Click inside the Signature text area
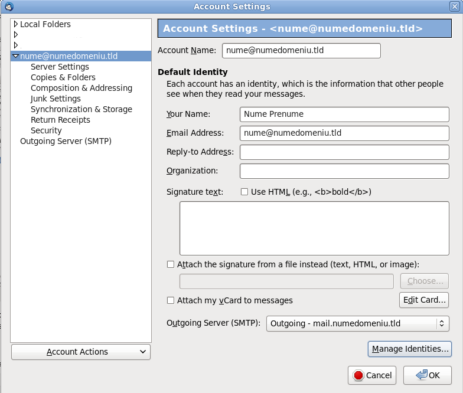463x393 pixels. tap(314, 228)
